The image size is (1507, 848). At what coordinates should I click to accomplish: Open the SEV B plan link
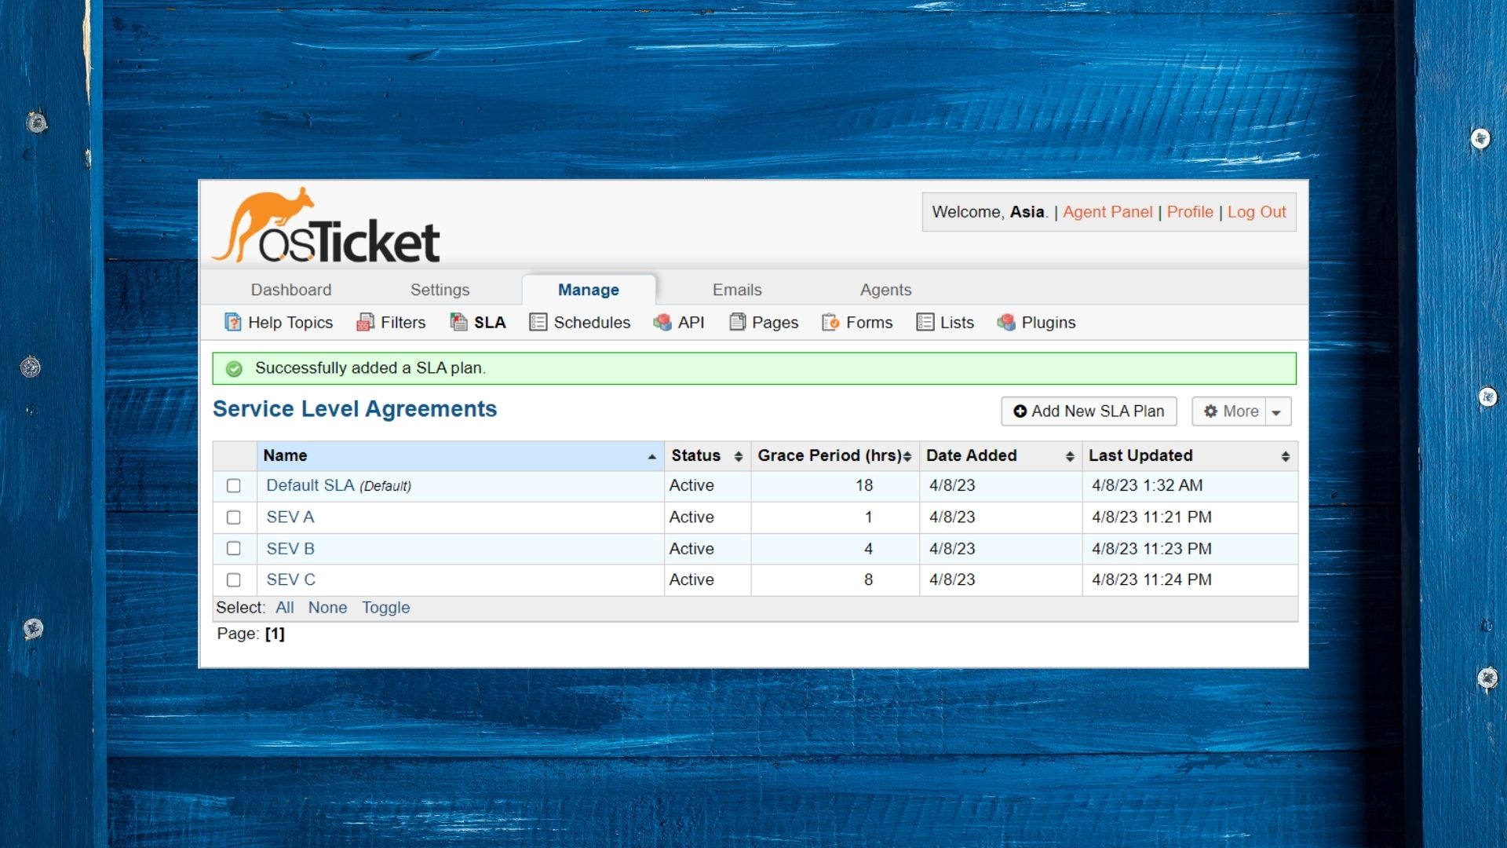290,549
